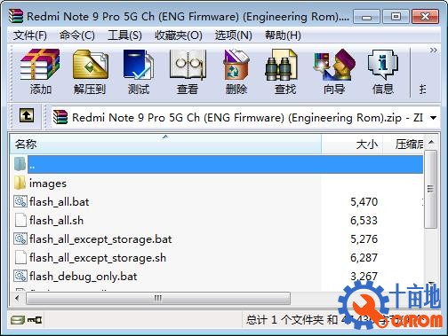The image size is (448, 336).
Task: Select flash_all_except_storage.bat file
Action: pyautogui.click(x=100, y=239)
